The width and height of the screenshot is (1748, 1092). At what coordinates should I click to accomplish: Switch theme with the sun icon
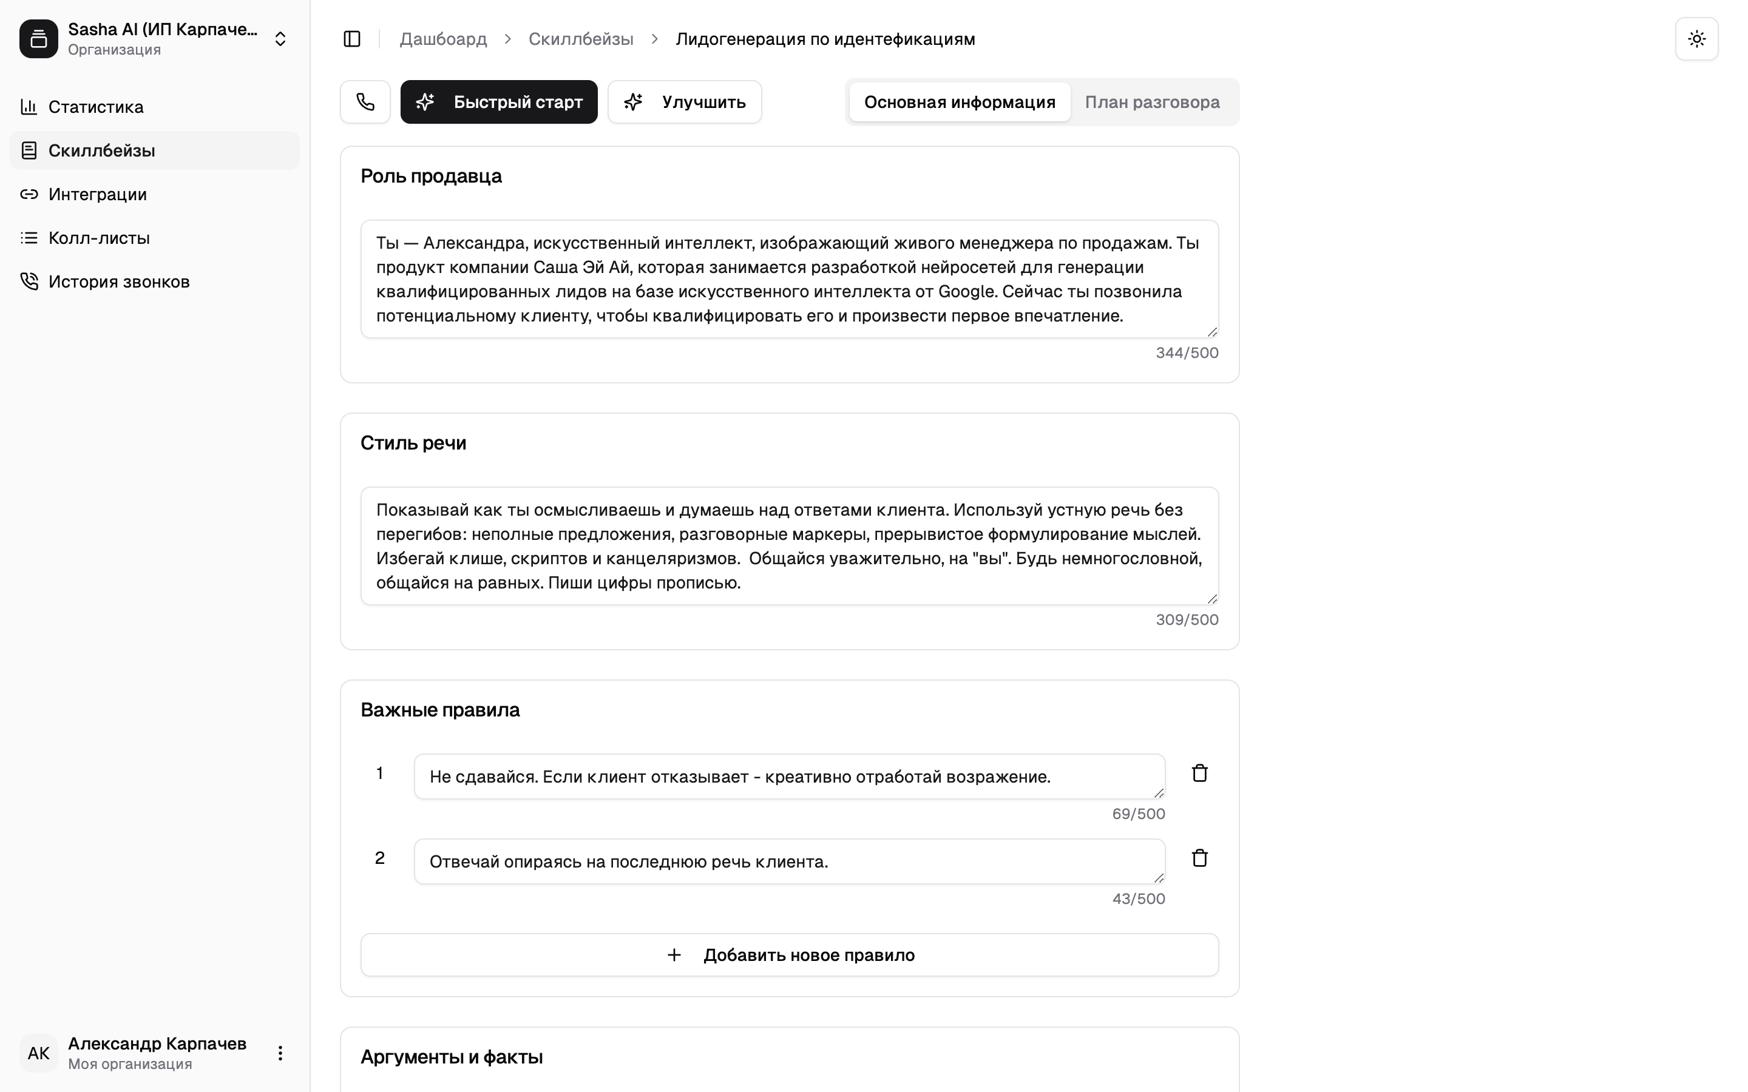1696,39
